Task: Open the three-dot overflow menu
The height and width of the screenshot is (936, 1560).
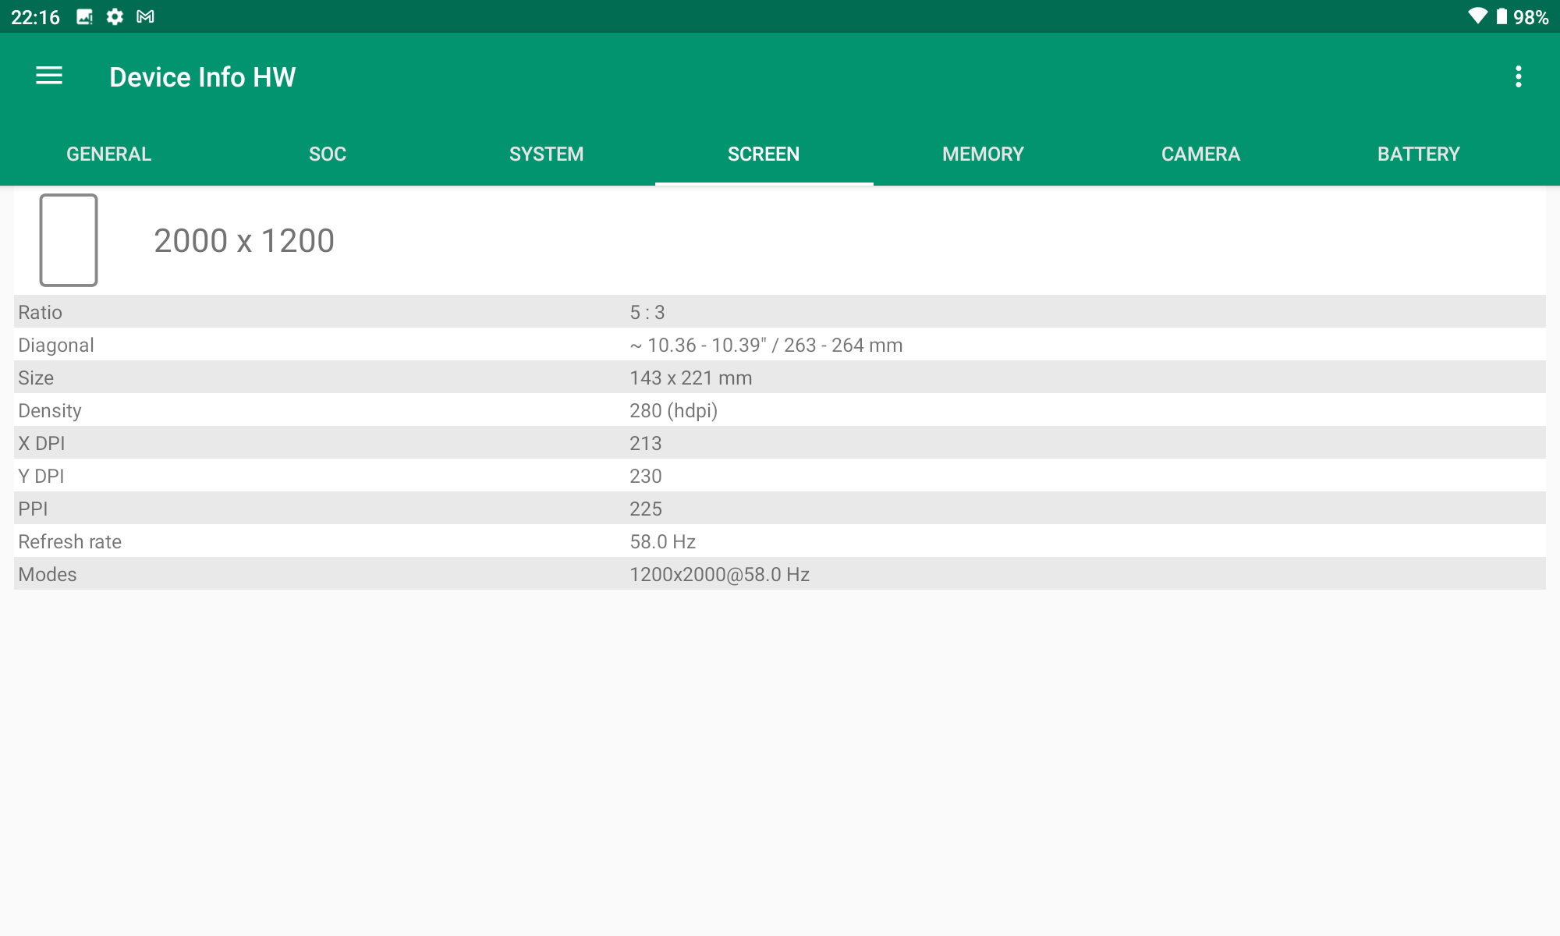Action: pyautogui.click(x=1518, y=76)
